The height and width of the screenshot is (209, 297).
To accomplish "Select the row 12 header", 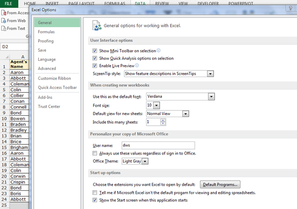I will [4, 130].
